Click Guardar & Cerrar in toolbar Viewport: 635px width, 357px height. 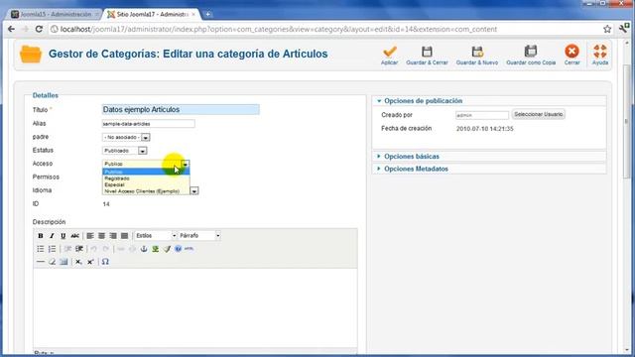click(x=427, y=56)
